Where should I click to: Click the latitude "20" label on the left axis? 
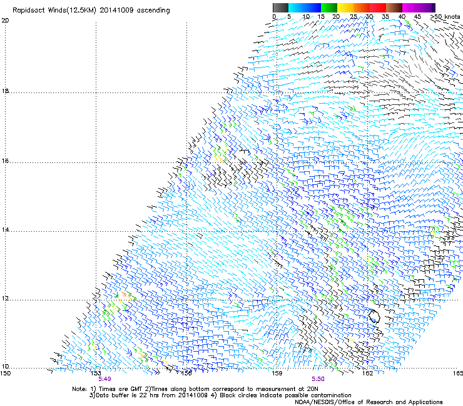pyautogui.click(x=5, y=21)
